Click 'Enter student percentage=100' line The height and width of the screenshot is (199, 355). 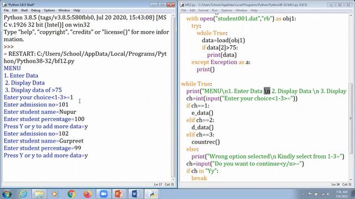[x=44, y=119]
